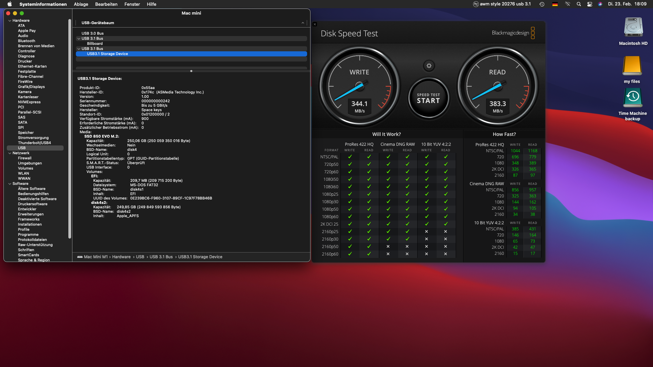Open the my files drive icon
653x367 pixels.
[632, 66]
